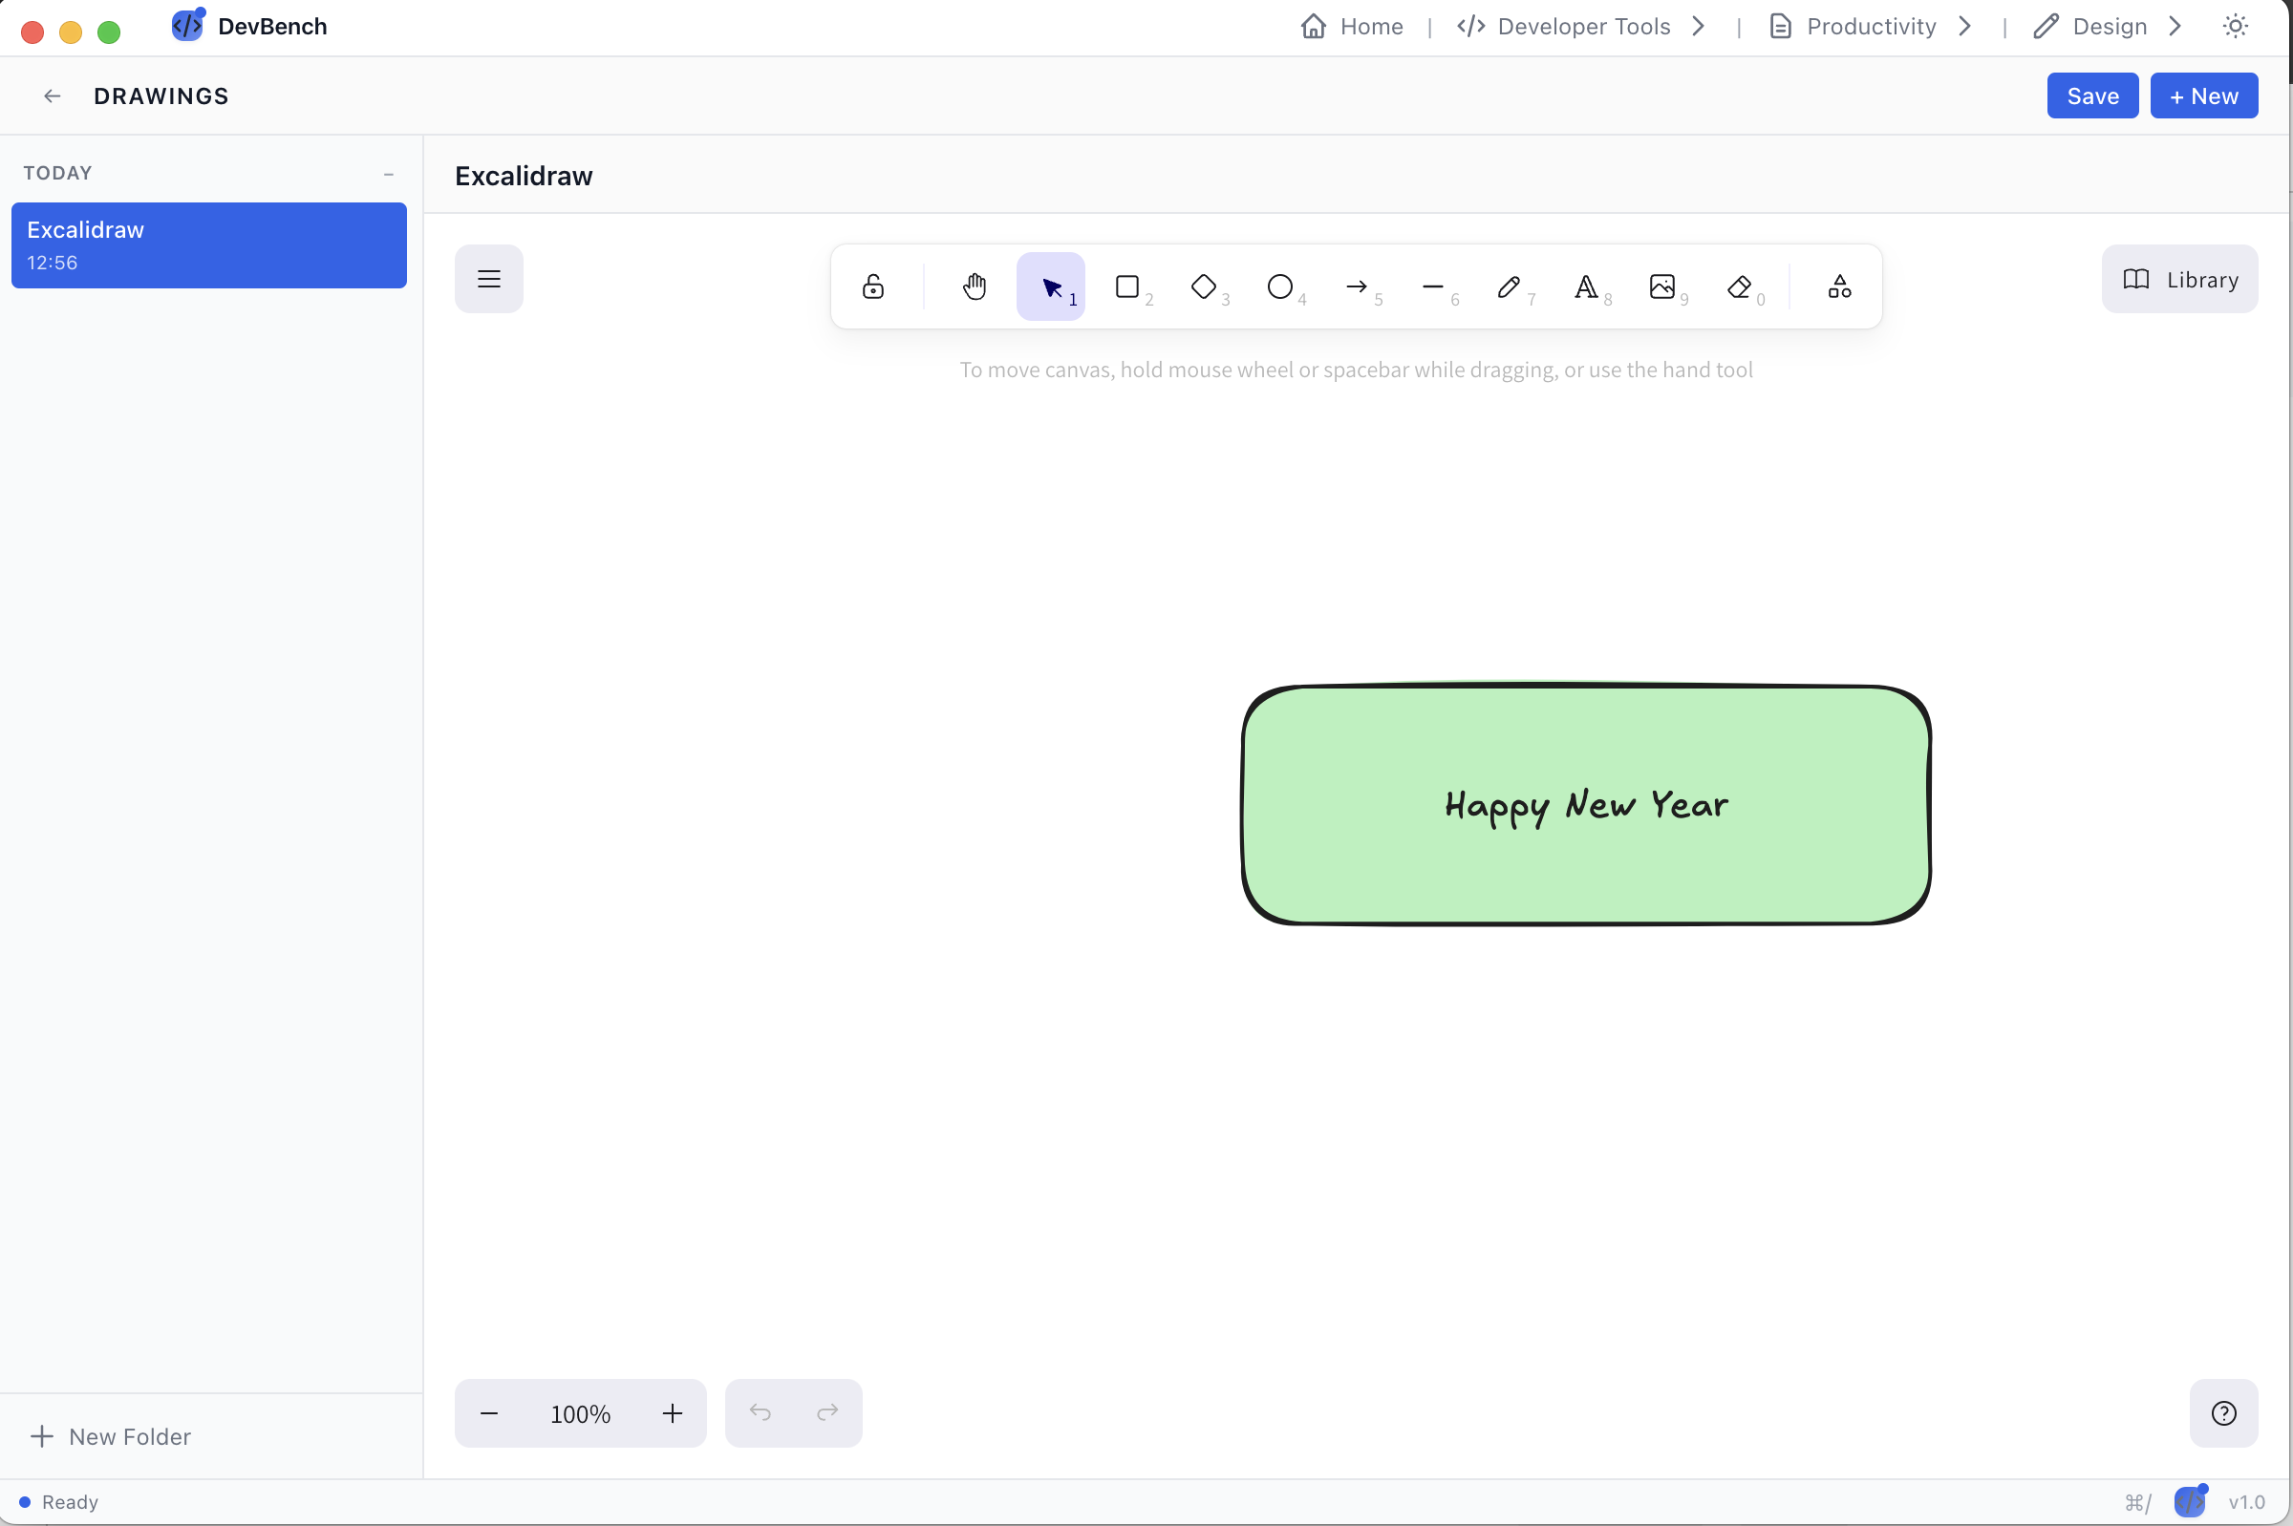Select the Text tool

pyautogui.click(x=1585, y=286)
